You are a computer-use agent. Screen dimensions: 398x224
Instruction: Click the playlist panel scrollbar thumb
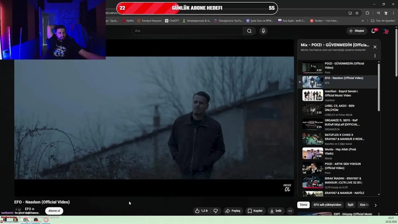[379, 87]
